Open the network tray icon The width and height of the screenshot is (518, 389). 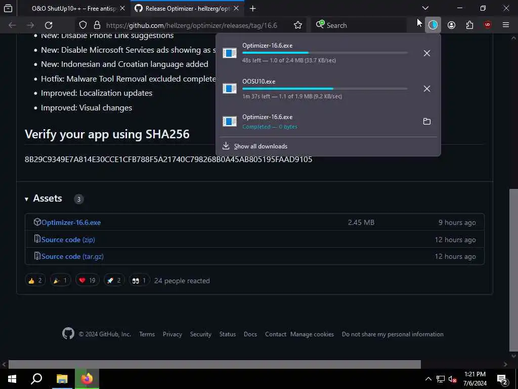pos(441,379)
